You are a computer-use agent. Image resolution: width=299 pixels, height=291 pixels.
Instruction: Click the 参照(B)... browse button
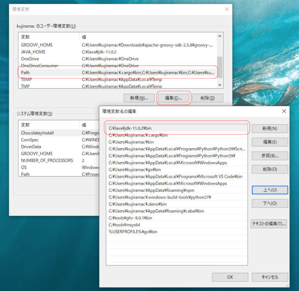pos(269,155)
